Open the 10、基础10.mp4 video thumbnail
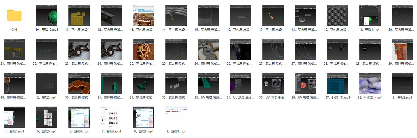The width and height of the screenshot is (417, 138). tap(47, 15)
